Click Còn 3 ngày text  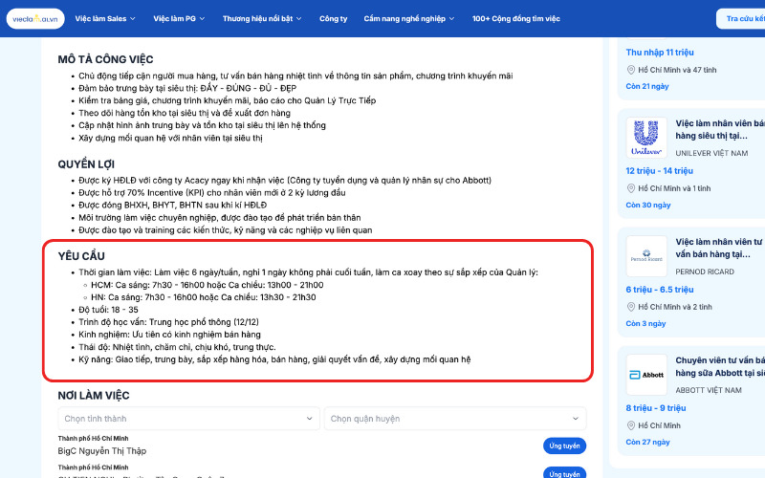[646, 323]
